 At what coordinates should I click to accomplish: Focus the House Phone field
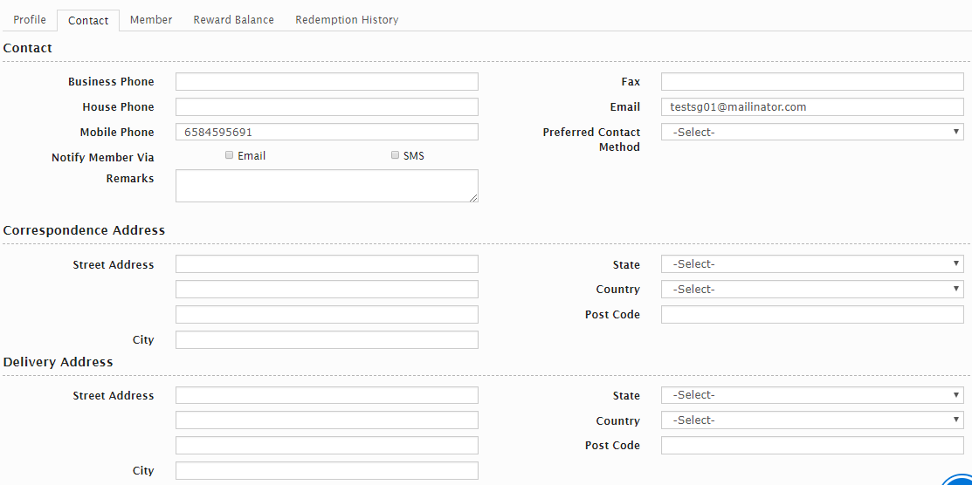327,107
